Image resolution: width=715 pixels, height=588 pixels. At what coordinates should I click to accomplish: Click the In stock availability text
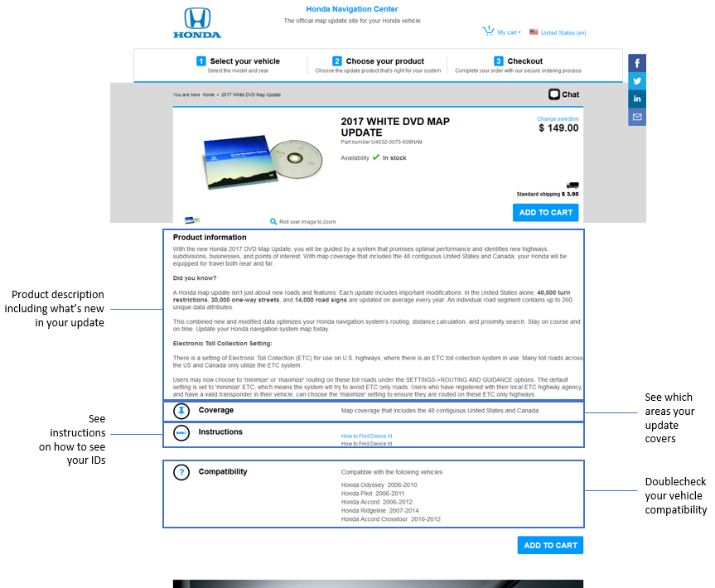point(394,157)
